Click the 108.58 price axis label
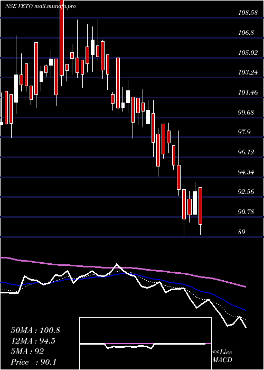The image size is (264, 370). pos(248,13)
